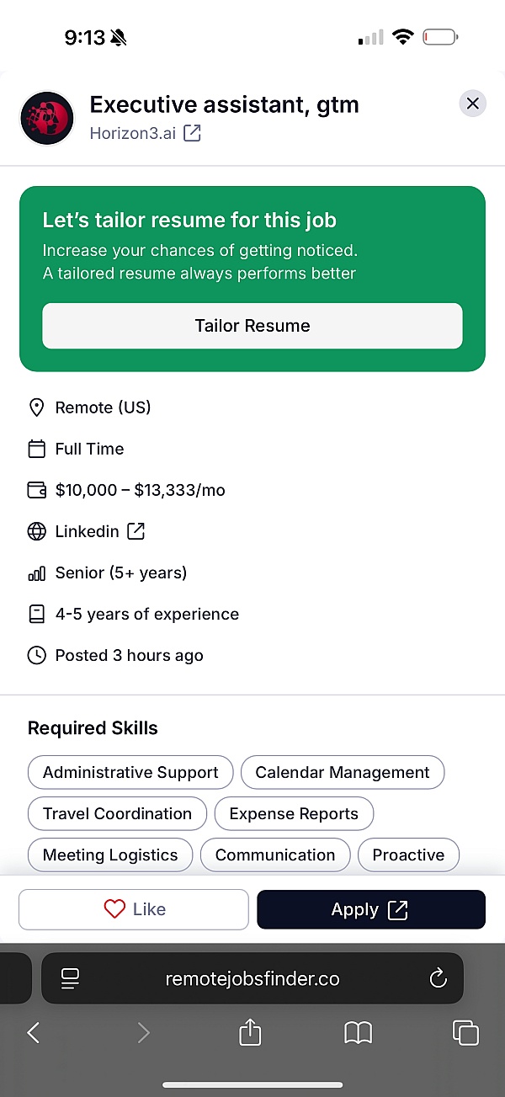Click the Horizon3.ai company logo
505x1097 pixels.
coord(47,118)
